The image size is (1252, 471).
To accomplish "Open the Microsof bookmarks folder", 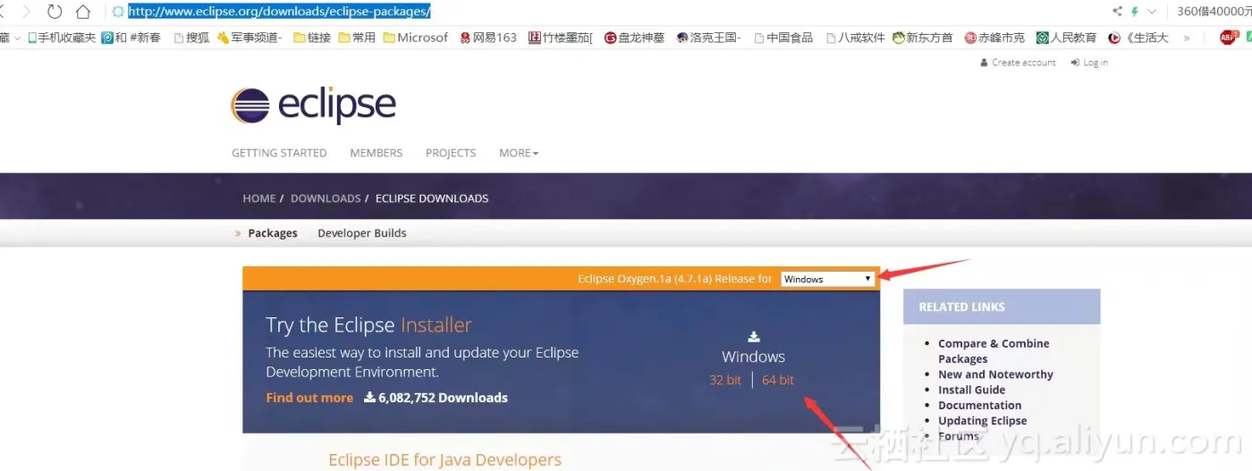I will (416, 38).
